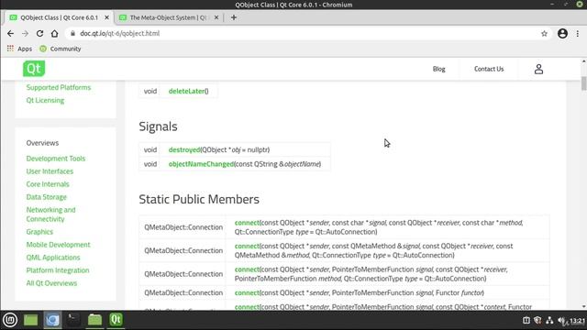Switch to Chromium in the taskbar

click(52, 320)
